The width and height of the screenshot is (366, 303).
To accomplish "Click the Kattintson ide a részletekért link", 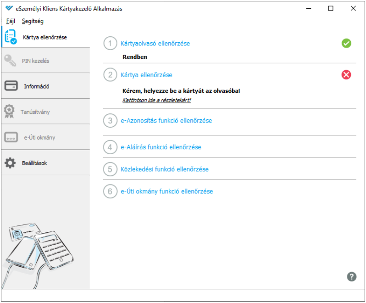I will (156, 100).
